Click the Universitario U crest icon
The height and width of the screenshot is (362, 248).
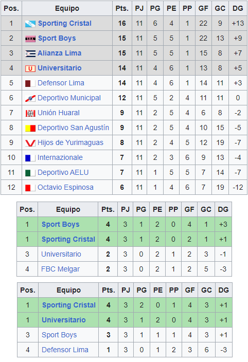30,68
